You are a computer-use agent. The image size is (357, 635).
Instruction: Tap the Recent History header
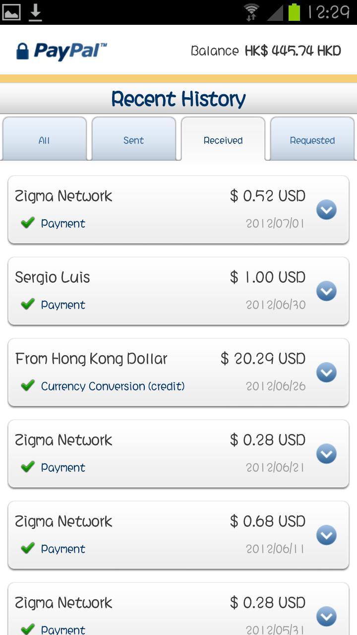click(x=178, y=99)
